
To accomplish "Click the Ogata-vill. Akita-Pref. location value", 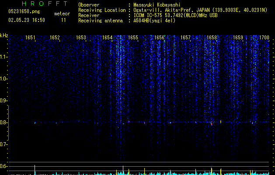I will coord(200,10).
